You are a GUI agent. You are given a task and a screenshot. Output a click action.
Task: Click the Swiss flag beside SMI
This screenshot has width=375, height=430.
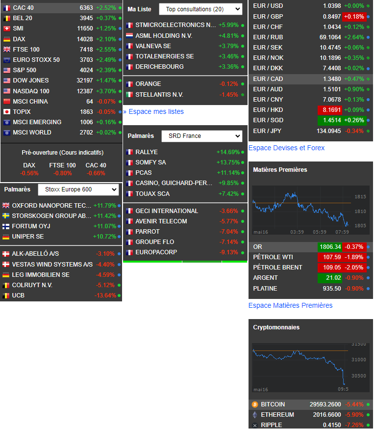tap(7, 28)
